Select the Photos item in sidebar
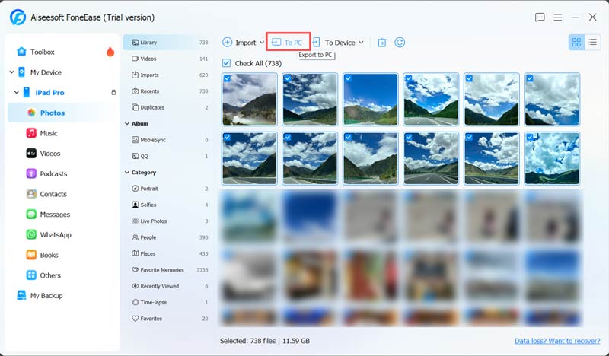 [x=62, y=113]
